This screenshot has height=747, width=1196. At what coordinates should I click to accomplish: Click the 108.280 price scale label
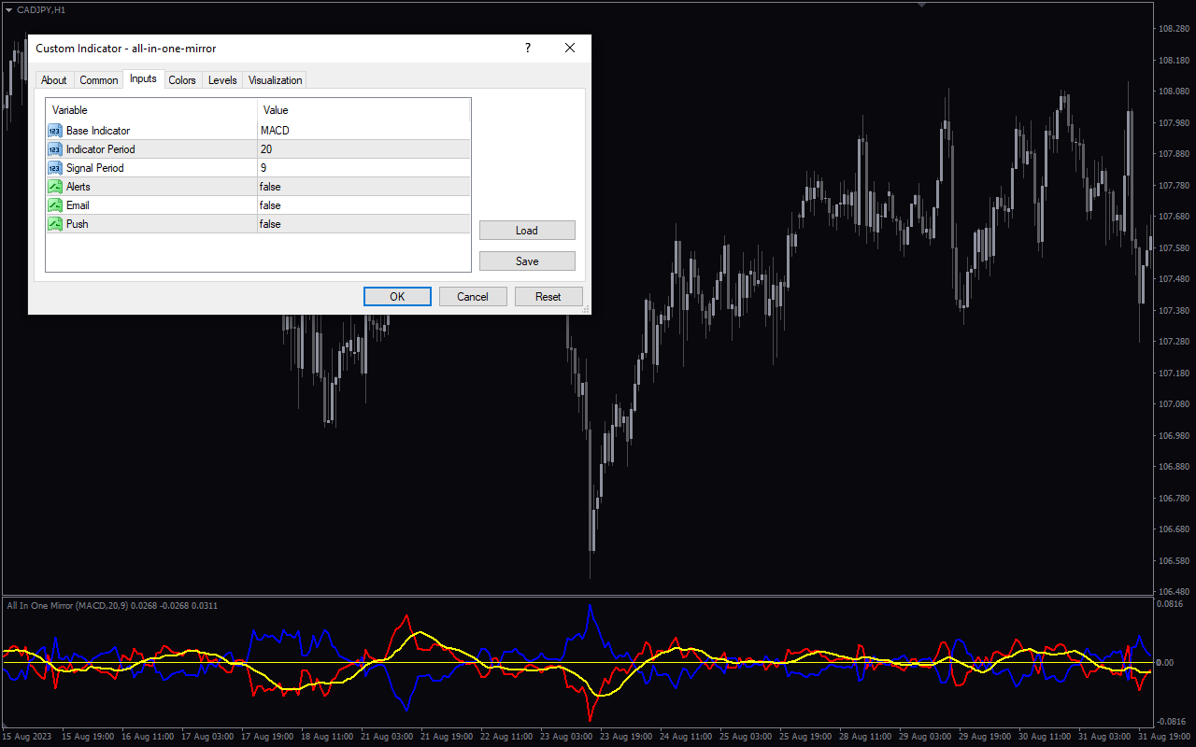coord(1173,29)
